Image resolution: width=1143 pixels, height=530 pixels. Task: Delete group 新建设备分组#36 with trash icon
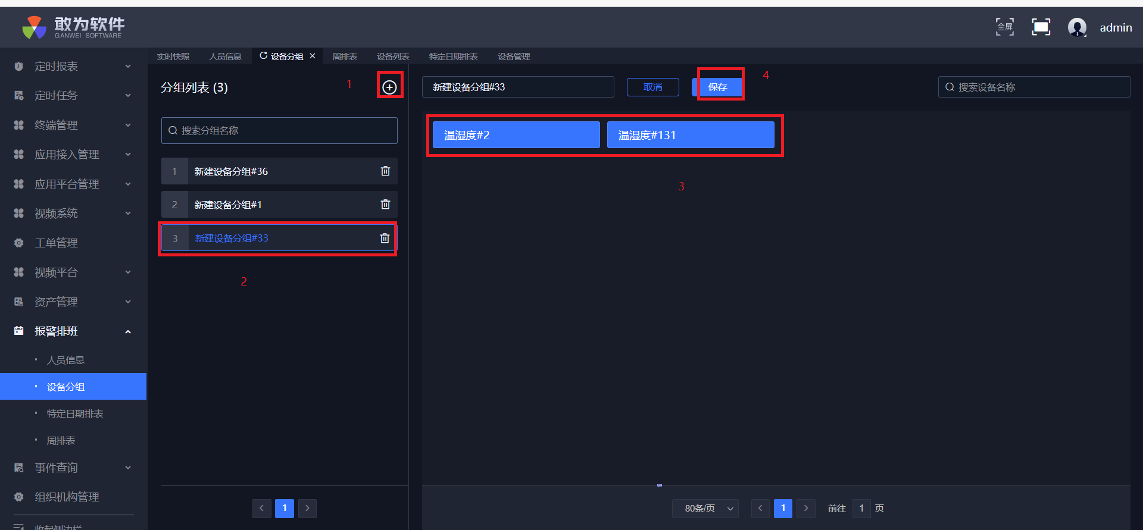click(385, 171)
